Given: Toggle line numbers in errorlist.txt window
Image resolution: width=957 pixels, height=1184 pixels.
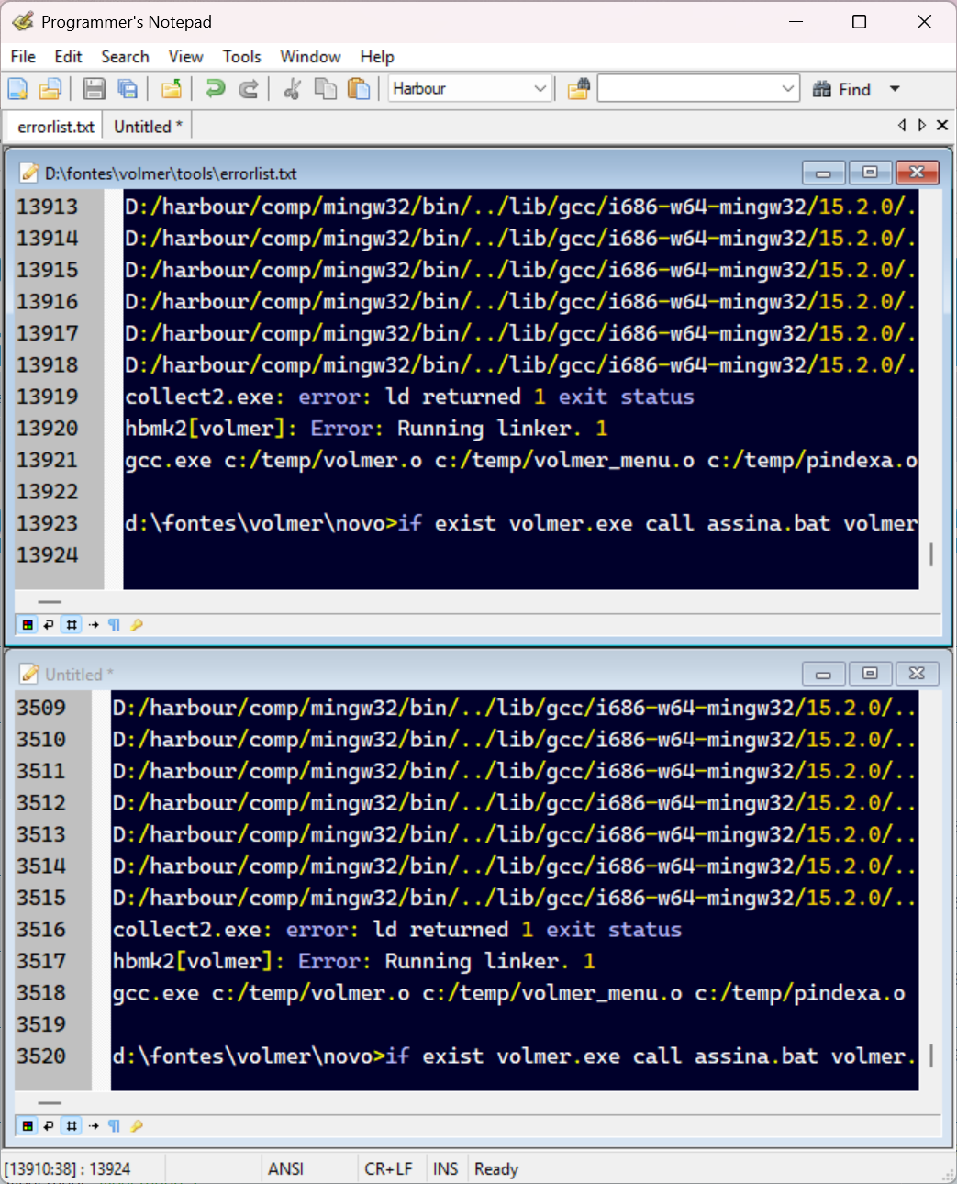Looking at the screenshot, I should pyautogui.click(x=71, y=625).
